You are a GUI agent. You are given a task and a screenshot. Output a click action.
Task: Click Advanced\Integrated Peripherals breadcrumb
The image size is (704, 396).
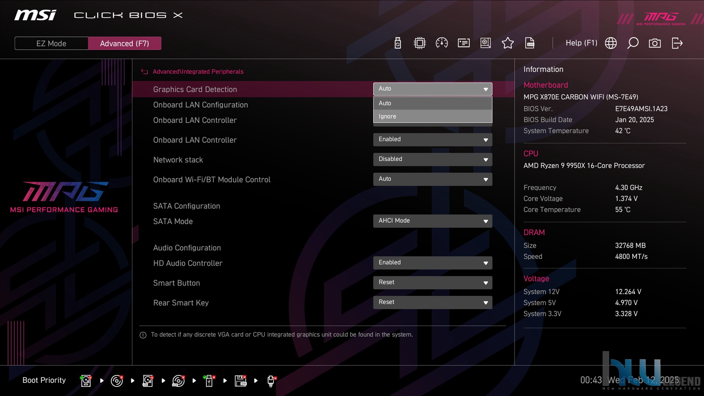pos(198,72)
